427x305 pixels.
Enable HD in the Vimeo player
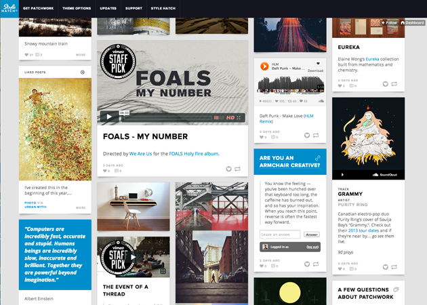[x=230, y=118]
